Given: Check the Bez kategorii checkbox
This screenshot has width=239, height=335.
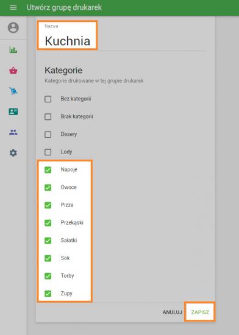Looking at the screenshot, I should click(x=48, y=99).
